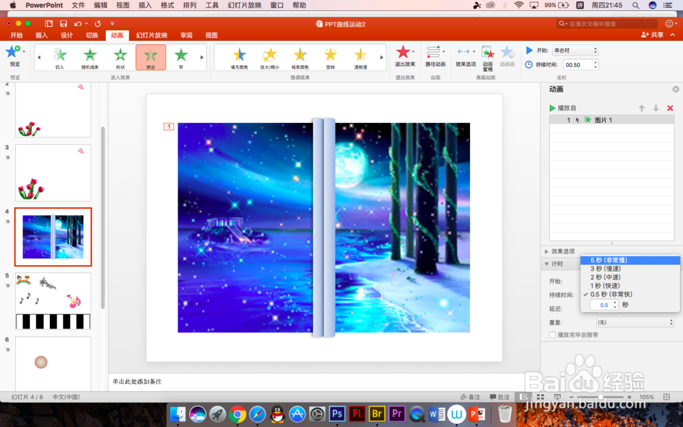The image size is (683, 427).
Task: Open the 路径动画 motion path menu
Action: click(x=435, y=56)
